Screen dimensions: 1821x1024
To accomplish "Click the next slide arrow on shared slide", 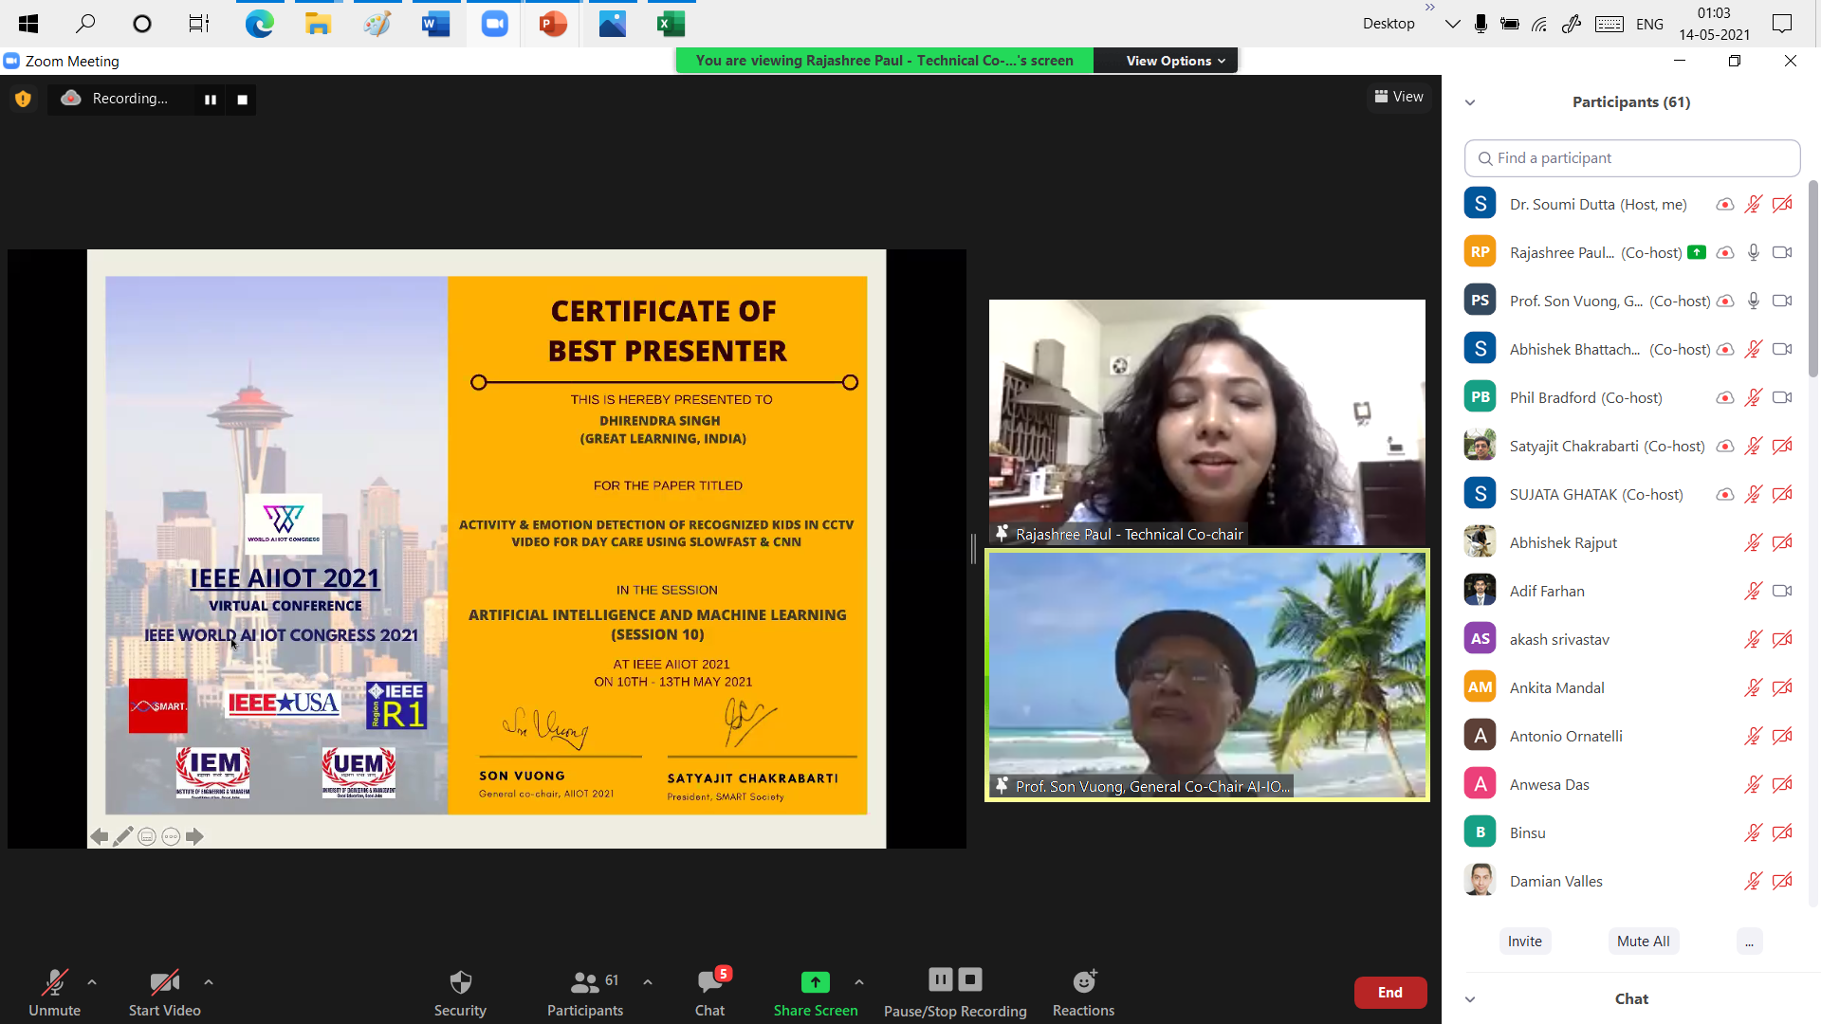I will 195,837.
